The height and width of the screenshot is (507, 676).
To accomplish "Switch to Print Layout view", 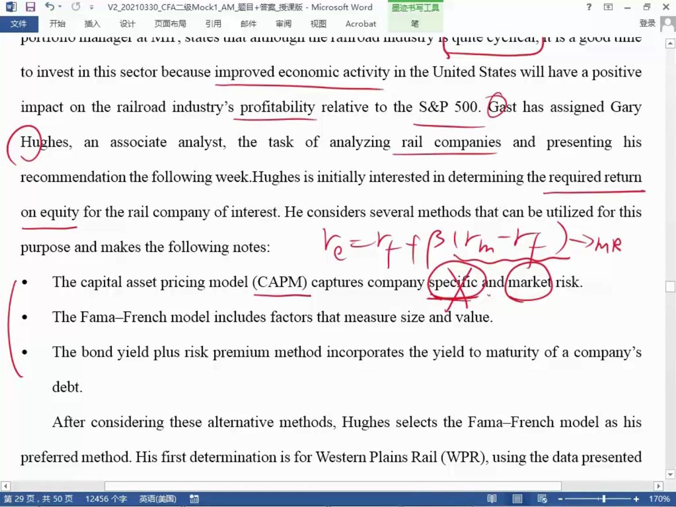I will (x=517, y=499).
